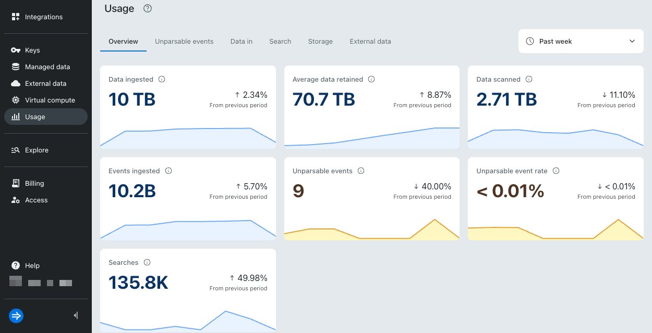Click the 70.7 TB retained value
The image size is (652, 333).
[x=324, y=99]
